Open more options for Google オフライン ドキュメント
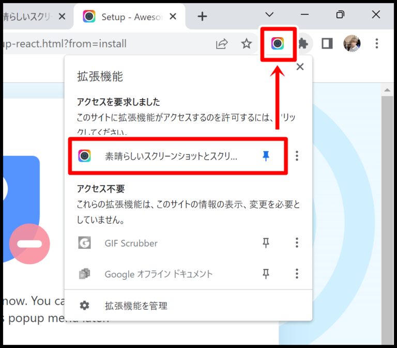397x348 pixels. pos(297,274)
